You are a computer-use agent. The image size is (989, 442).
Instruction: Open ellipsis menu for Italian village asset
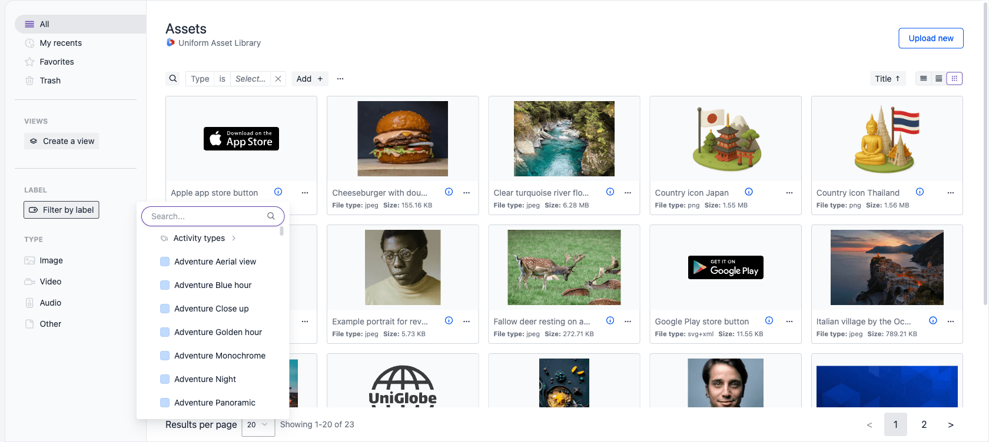[x=951, y=322]
